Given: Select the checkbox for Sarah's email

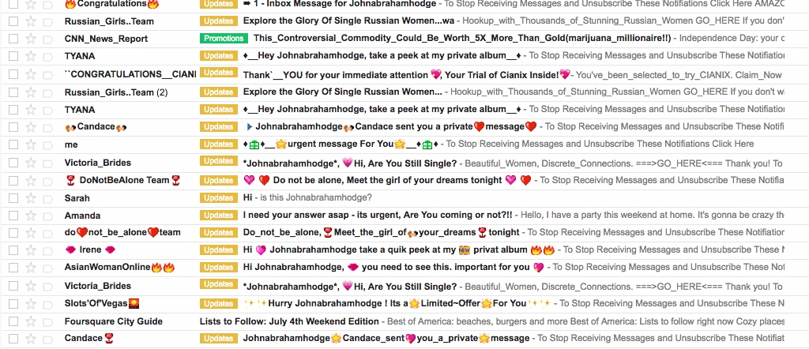Looking at the screenshot, I should tap(13, 198).
